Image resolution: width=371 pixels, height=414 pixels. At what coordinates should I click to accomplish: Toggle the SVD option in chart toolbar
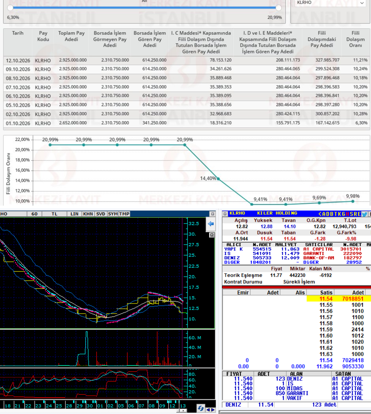tap(101, 214)
